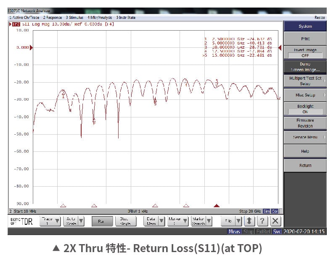Click marker 1 triangle below the graph
Screen dimensions: 336x263
pos(63,206)
